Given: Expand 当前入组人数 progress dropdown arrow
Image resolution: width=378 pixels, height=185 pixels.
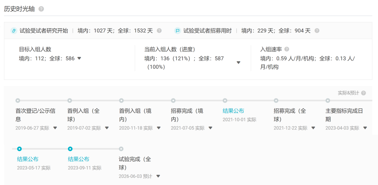Looking at the screenshot, I should (238, 63).
